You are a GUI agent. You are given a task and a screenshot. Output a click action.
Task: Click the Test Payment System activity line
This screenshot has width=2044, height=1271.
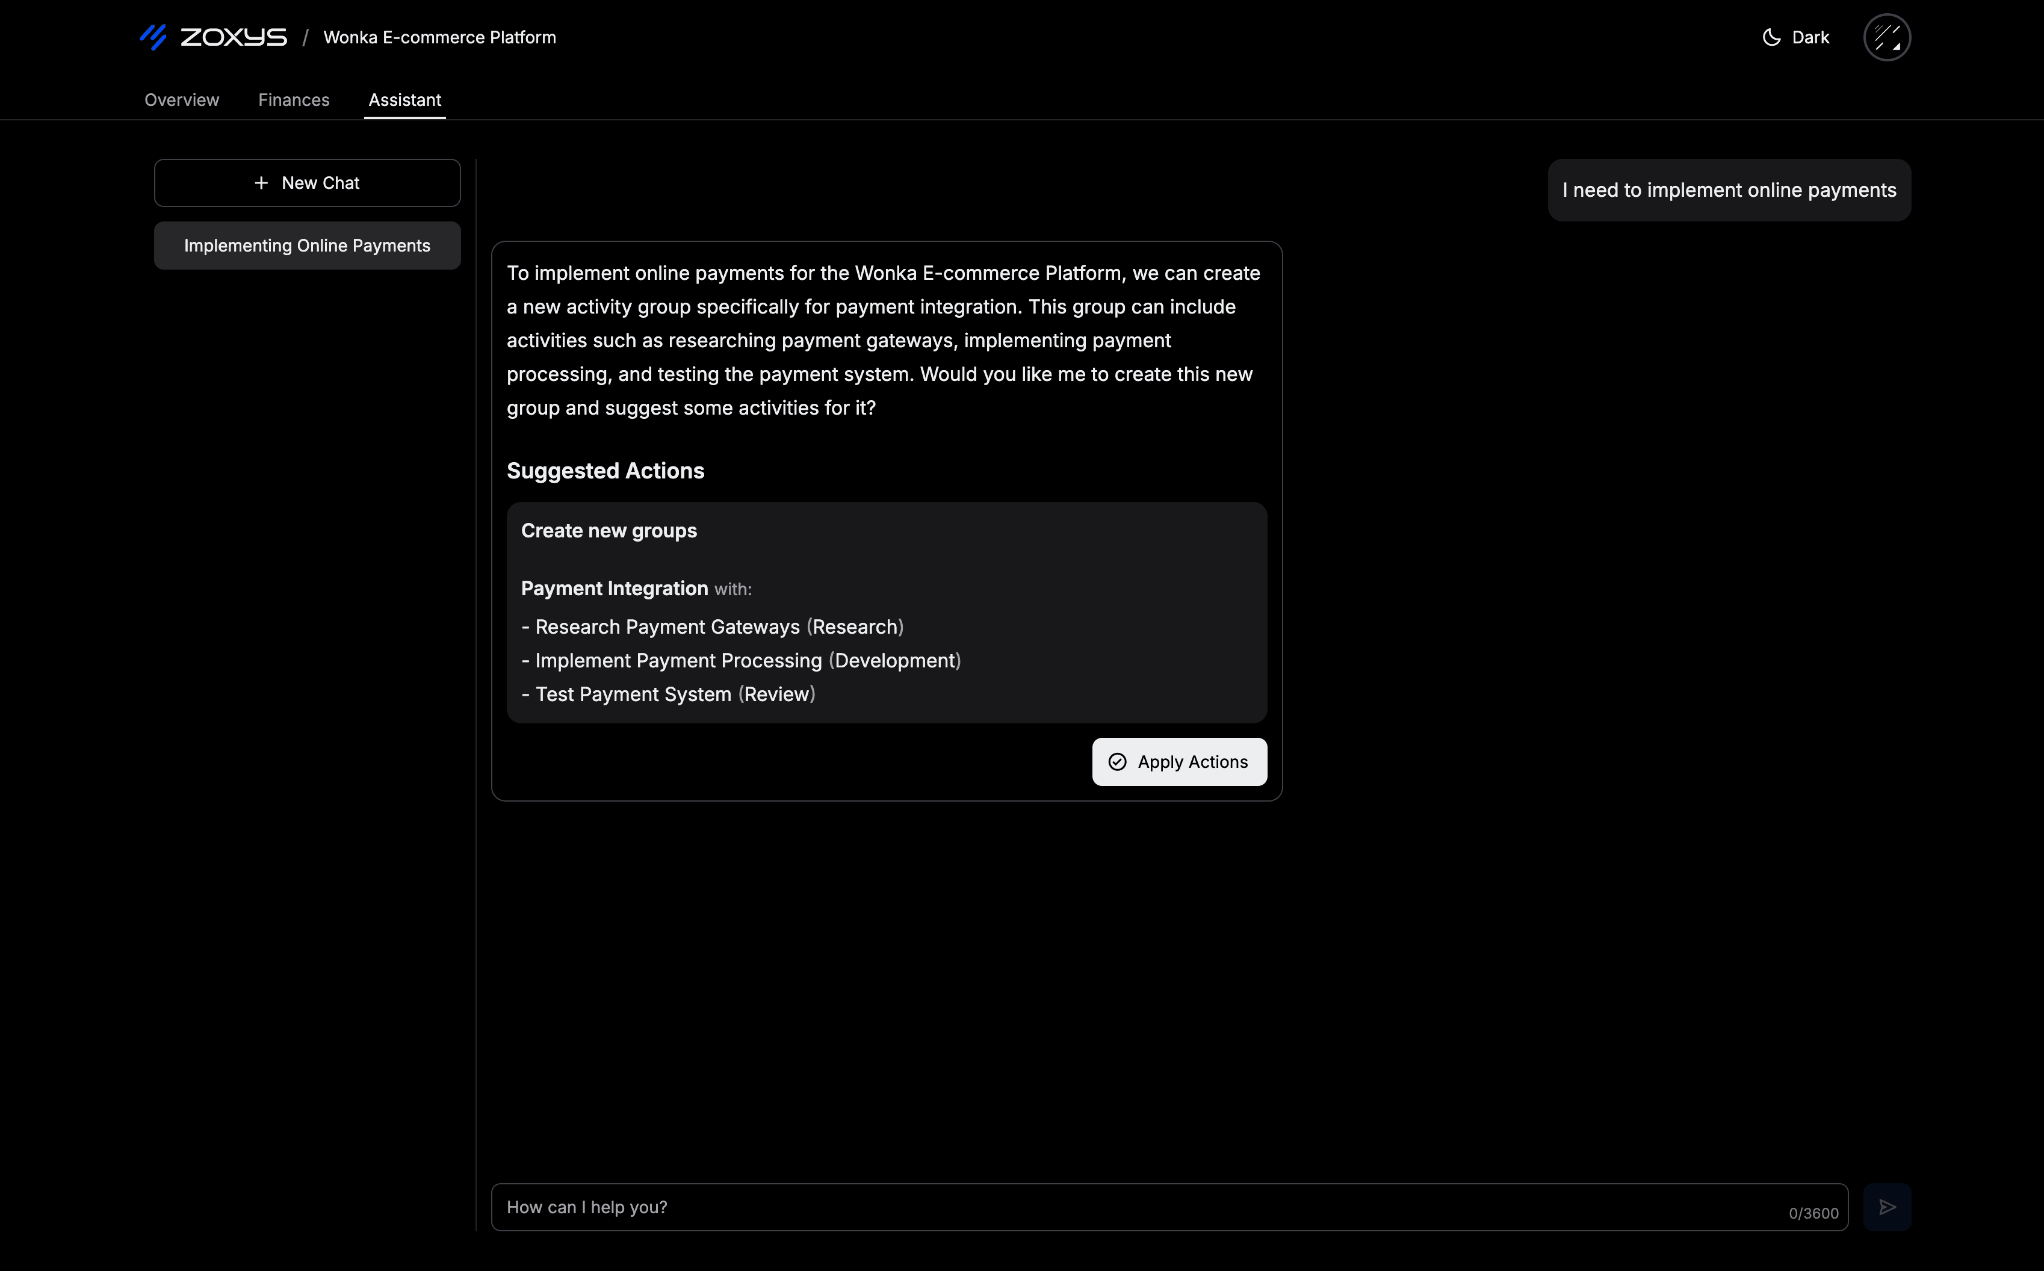coord(668,694)
